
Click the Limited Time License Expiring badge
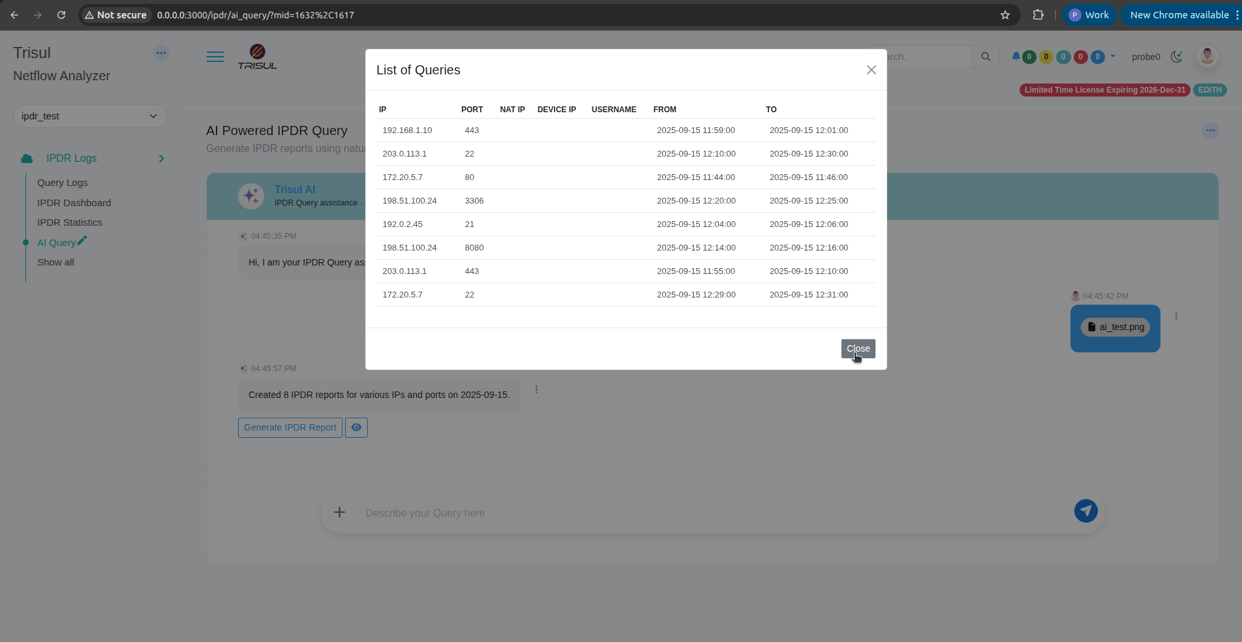tap(1104, 90)
